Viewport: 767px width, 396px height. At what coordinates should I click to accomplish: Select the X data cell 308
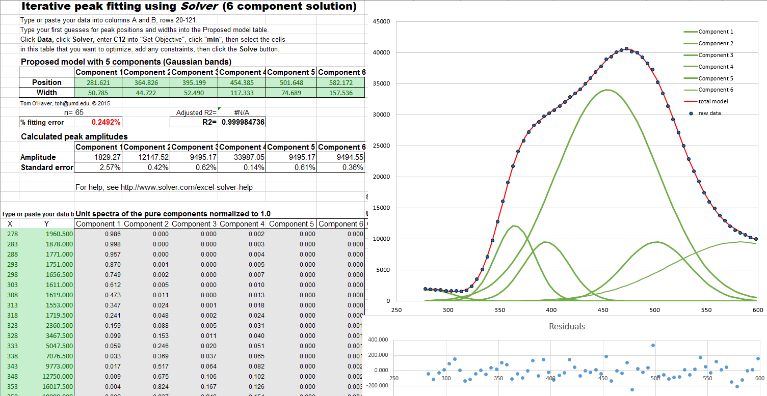pos(12,295)
